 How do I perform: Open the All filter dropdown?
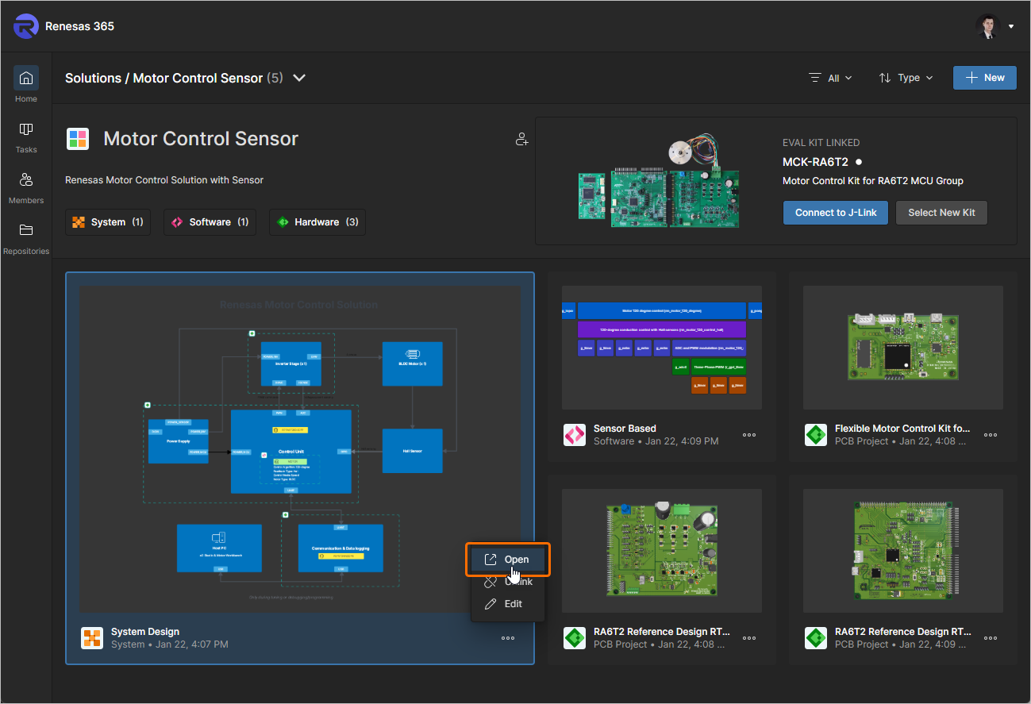click(x=830, y=78)
